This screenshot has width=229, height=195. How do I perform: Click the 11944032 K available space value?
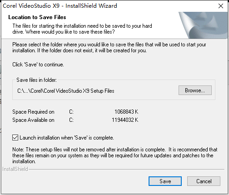point(125,120)
